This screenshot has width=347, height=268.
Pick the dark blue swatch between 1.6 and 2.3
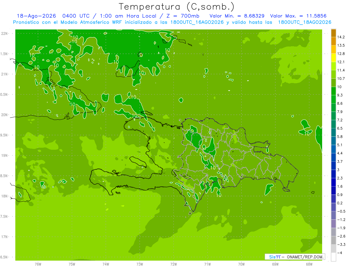333,182
